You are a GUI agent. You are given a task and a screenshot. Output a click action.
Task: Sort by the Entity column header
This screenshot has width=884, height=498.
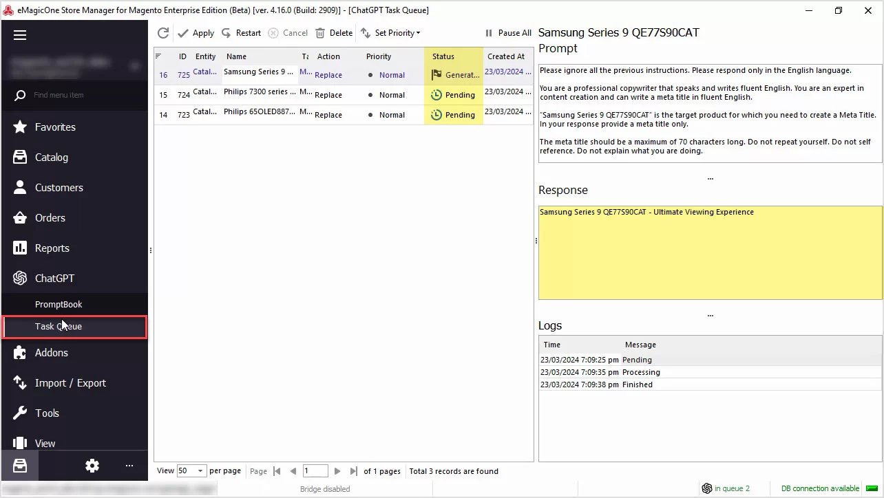coord(205,56)
